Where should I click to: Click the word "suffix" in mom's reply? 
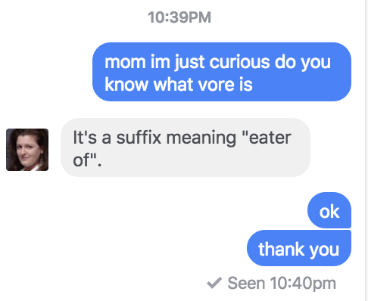(x=139, y=138)
